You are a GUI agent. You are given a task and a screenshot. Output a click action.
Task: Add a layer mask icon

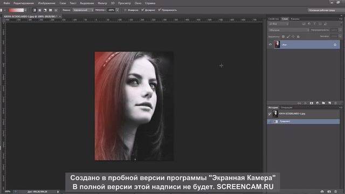tap(312, 103)
